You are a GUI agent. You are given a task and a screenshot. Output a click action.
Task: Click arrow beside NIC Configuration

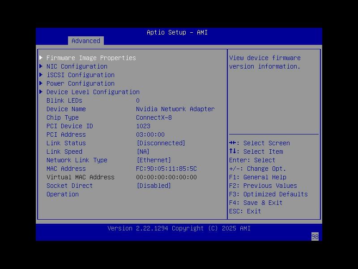[41, 66]
